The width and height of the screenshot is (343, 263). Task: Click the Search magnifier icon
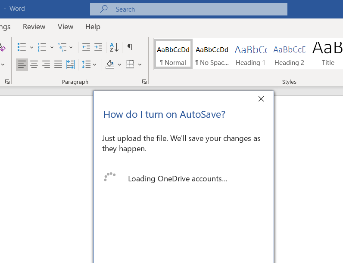coord(104,9)
